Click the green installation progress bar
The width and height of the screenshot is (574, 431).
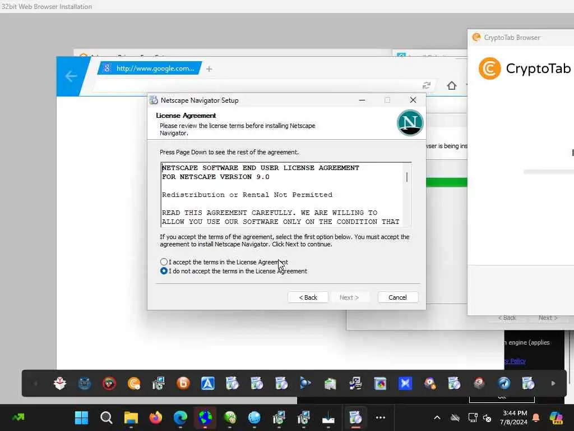click(447, 182)
